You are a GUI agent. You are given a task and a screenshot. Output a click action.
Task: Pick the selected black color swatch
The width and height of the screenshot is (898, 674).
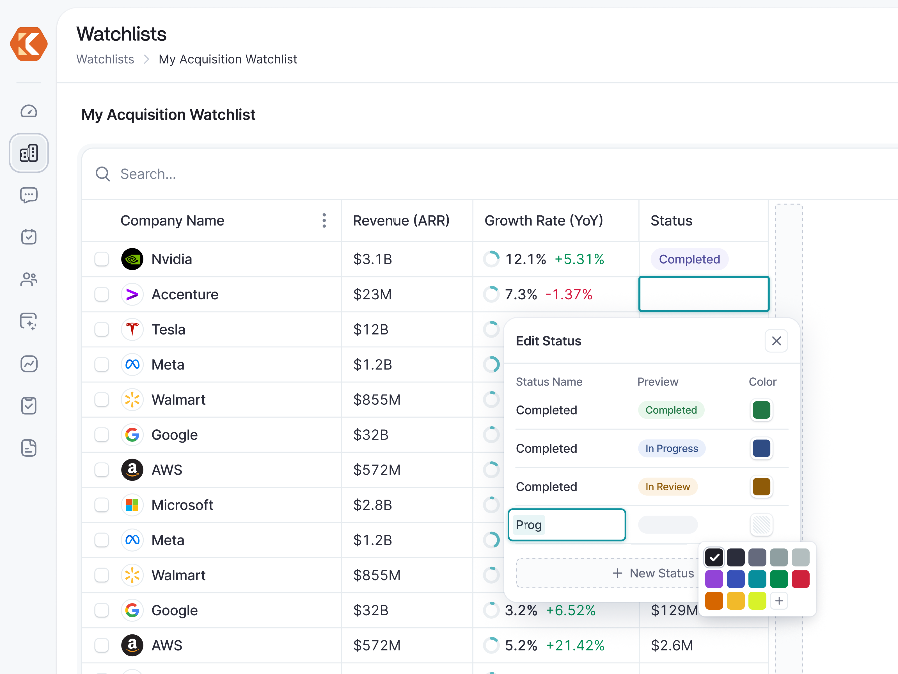[714, 557]
